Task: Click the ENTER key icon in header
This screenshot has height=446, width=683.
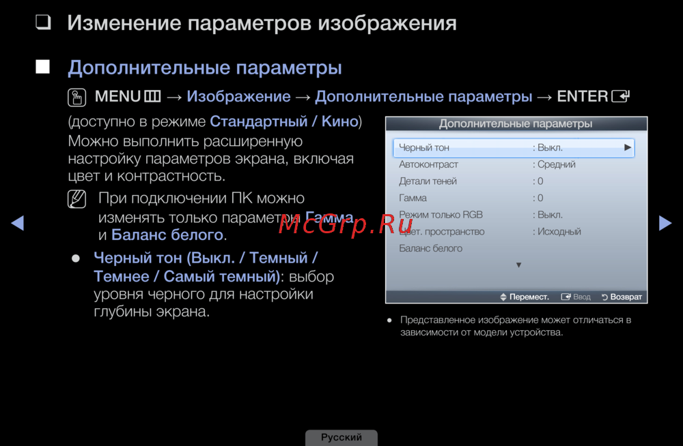Action: [620, 97]
